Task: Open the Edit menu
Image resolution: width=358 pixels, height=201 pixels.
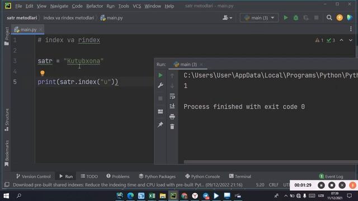Action: [x=29, y=6]
